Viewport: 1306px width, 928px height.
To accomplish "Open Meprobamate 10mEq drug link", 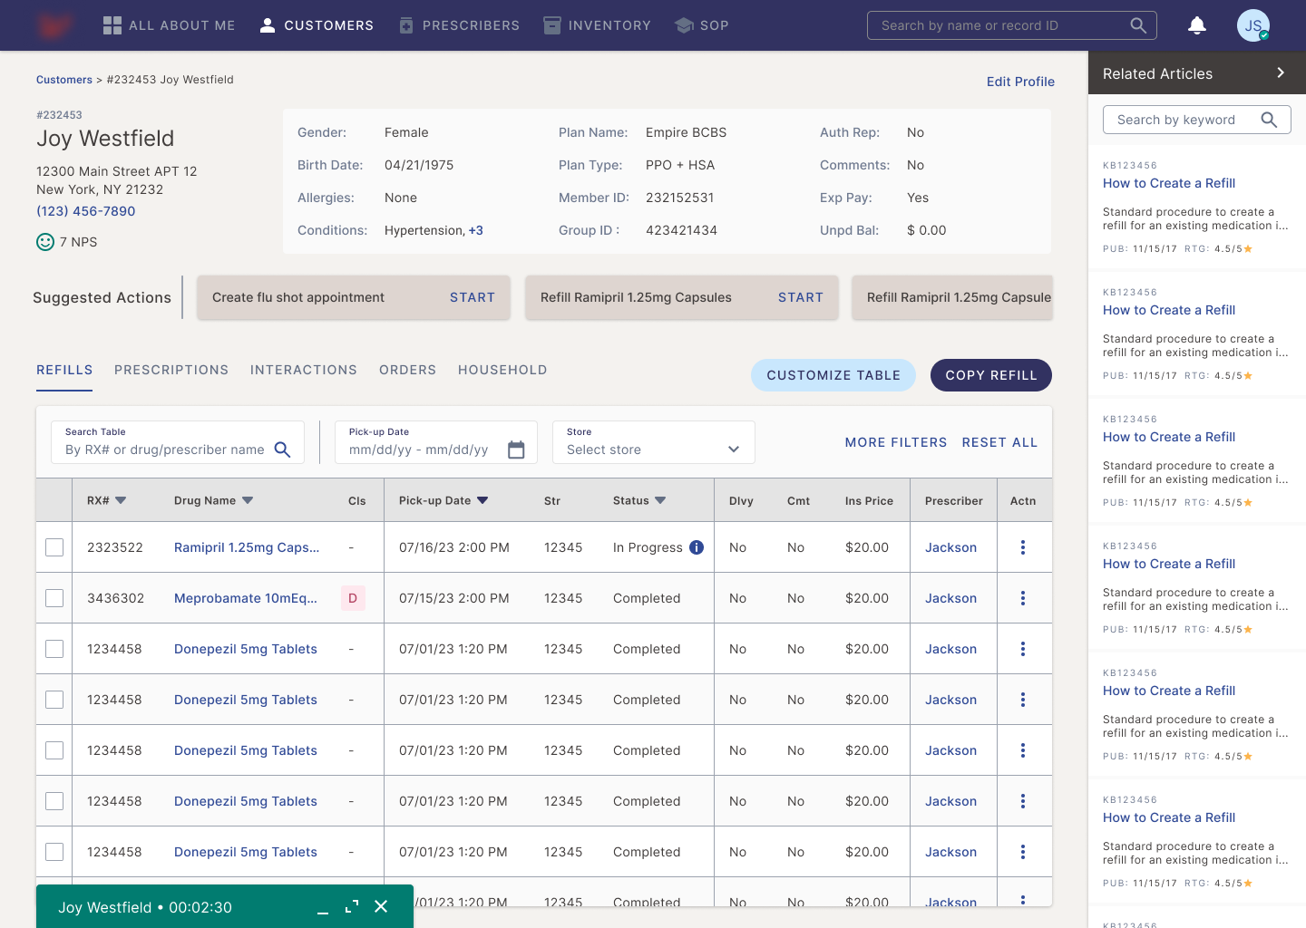I will click(246, 598).
